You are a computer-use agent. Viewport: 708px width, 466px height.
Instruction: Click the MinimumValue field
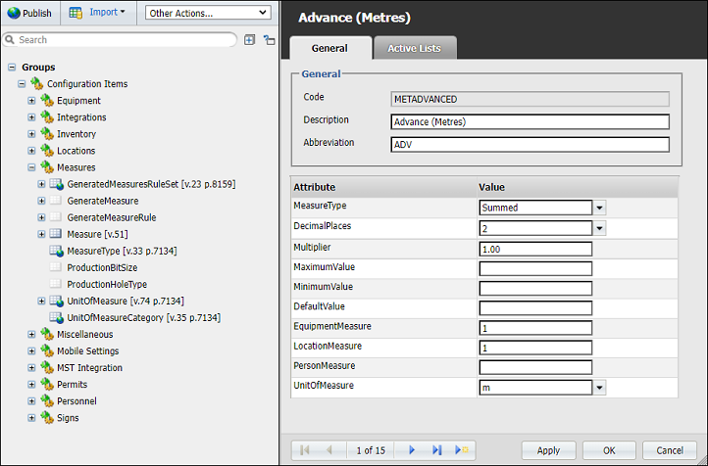click(535, 289)
